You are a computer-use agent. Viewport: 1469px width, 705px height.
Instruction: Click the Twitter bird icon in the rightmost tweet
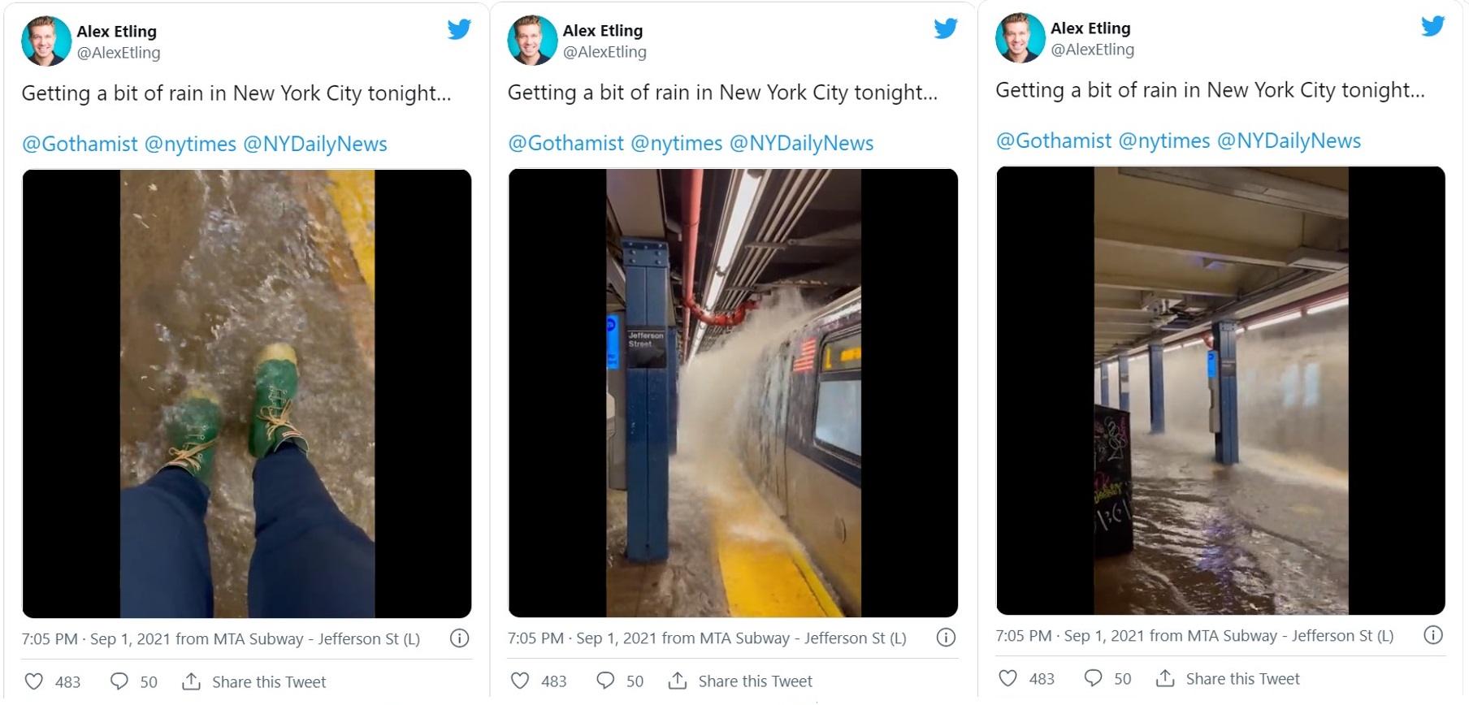(1432, 27)
